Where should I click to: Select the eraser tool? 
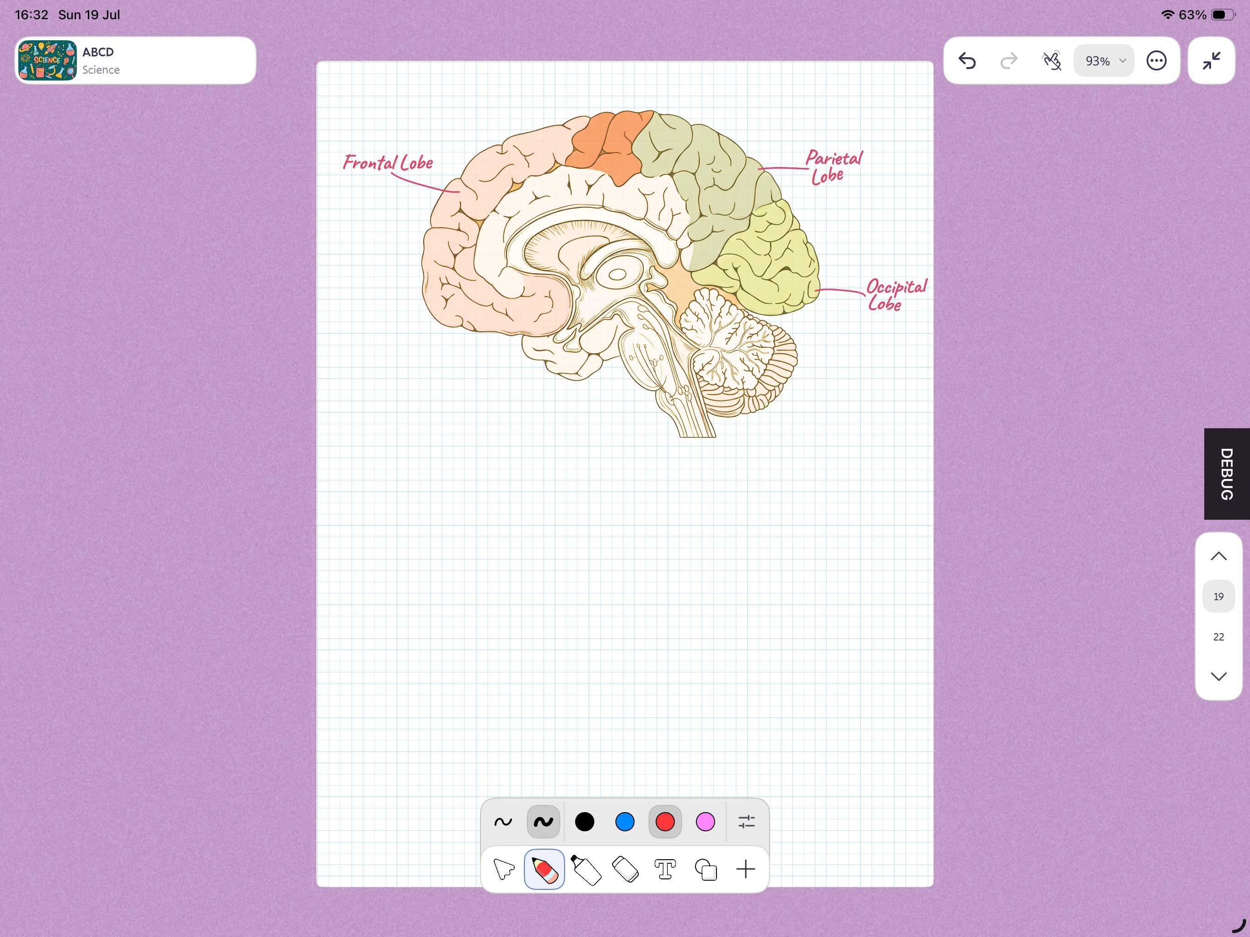pyautogui.click(x=625, y=869)
